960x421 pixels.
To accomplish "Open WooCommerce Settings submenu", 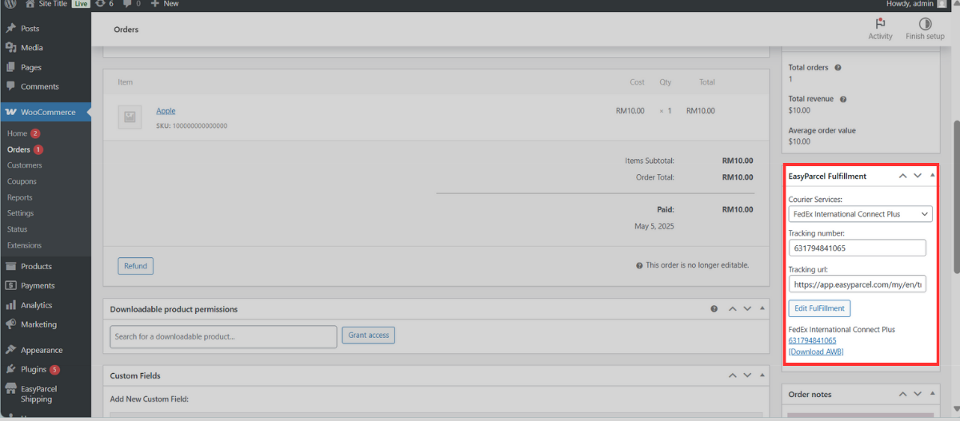I will click(x=21, y=213).
